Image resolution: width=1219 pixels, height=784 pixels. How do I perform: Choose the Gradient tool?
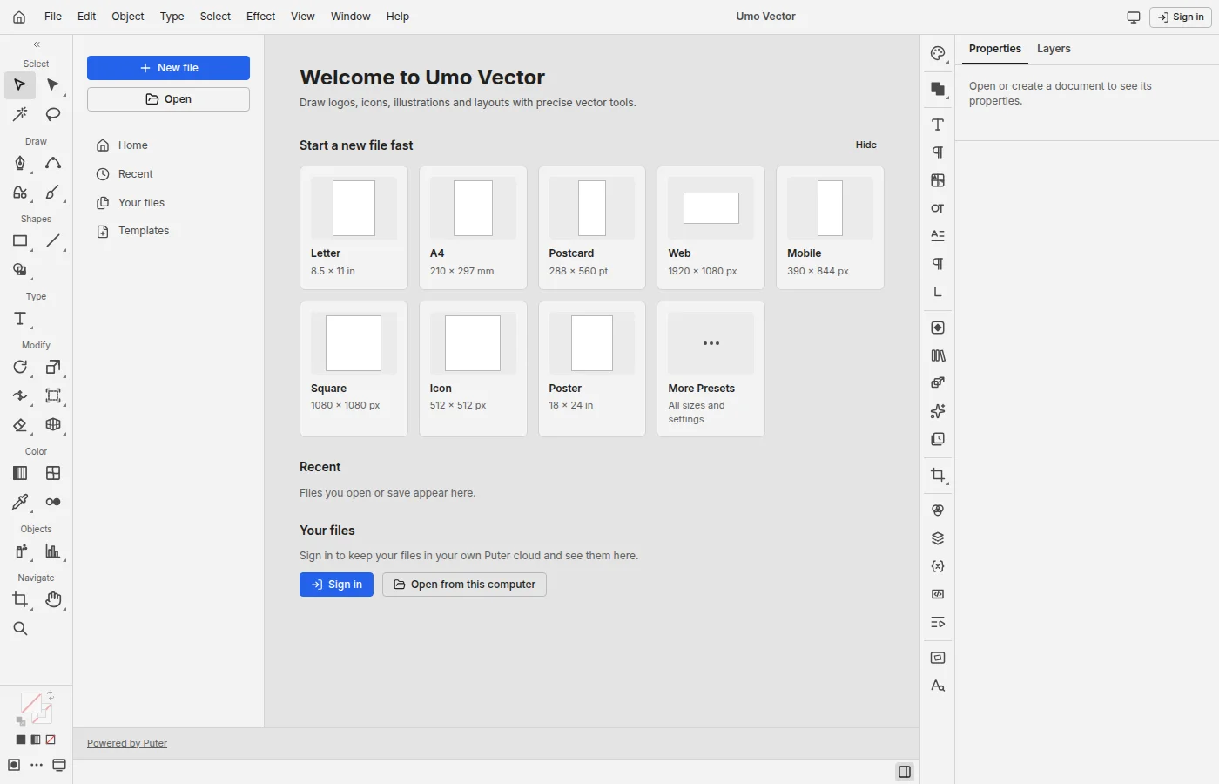pyautogui.click(x=20, y=473)
